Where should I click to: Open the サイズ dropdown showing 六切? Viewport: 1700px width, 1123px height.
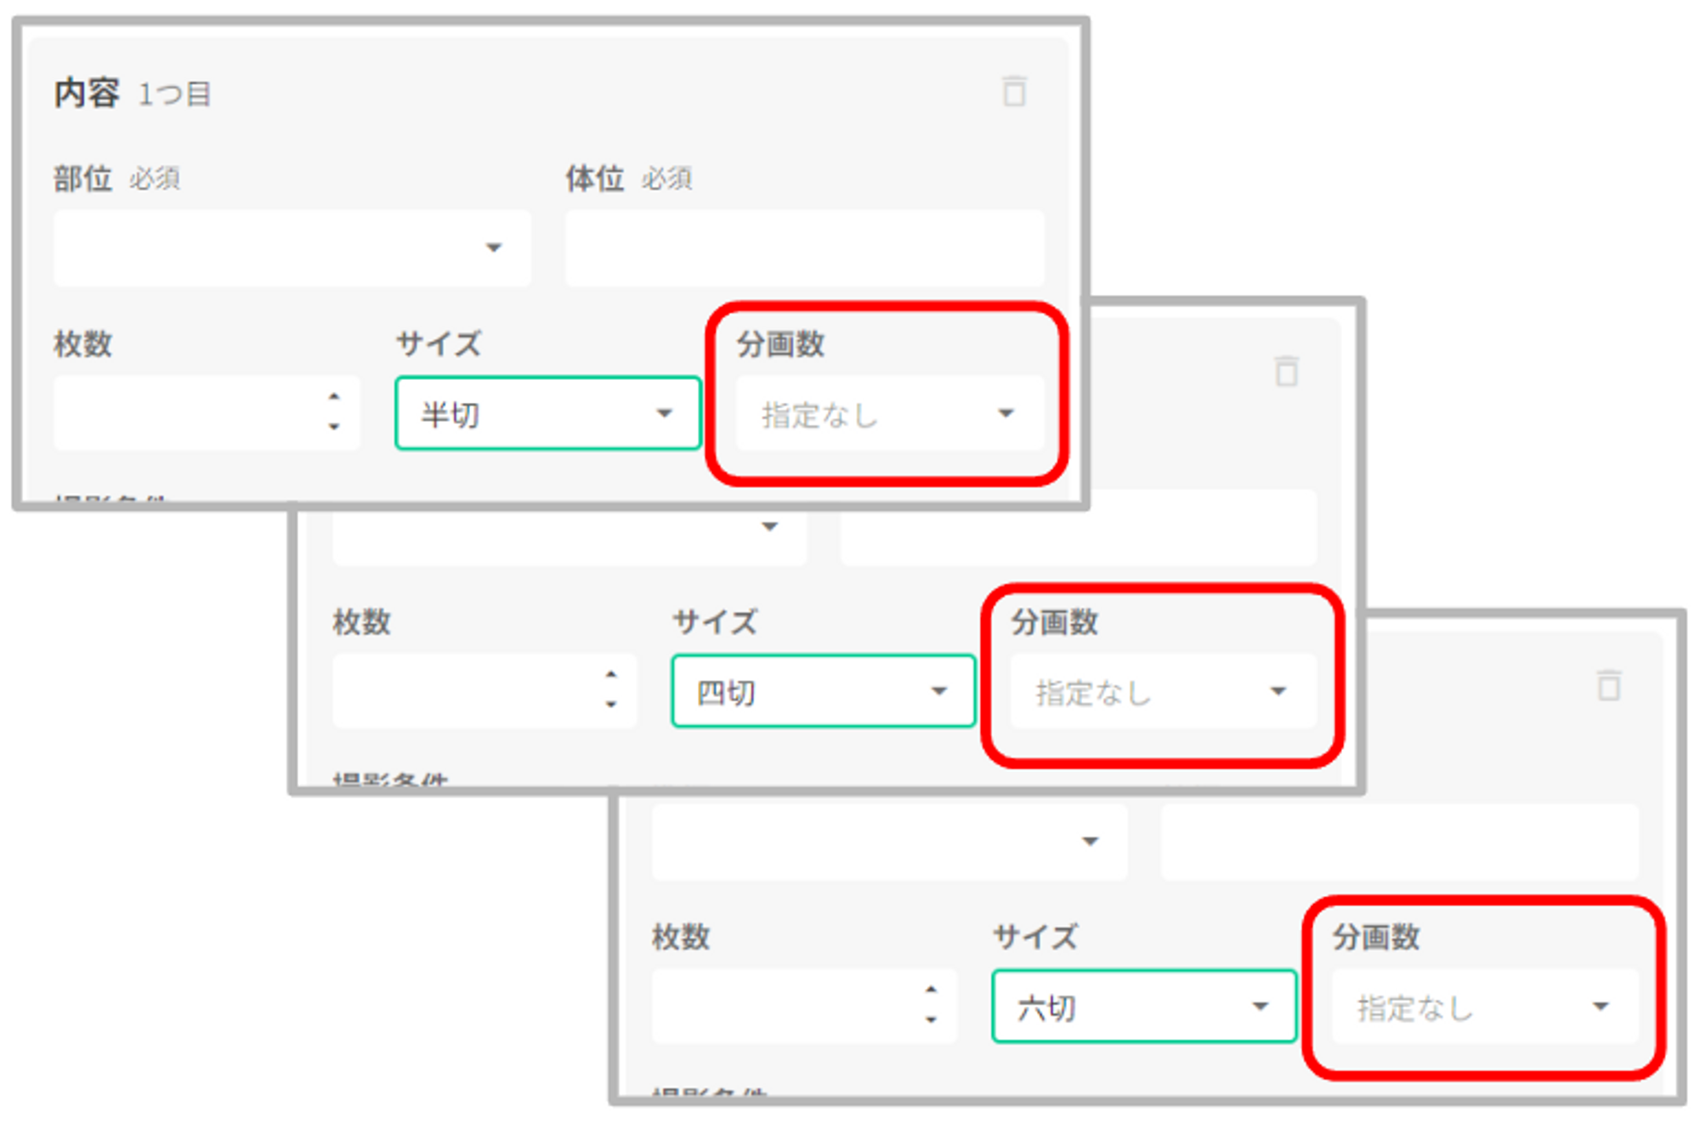coord(1143,1007)
